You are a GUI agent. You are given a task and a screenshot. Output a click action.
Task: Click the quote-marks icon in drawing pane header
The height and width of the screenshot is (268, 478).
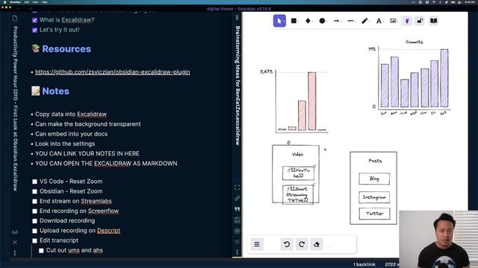[238, 209]
